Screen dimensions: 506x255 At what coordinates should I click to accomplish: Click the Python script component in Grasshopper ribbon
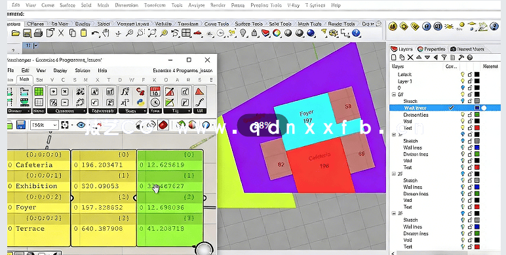140,102
